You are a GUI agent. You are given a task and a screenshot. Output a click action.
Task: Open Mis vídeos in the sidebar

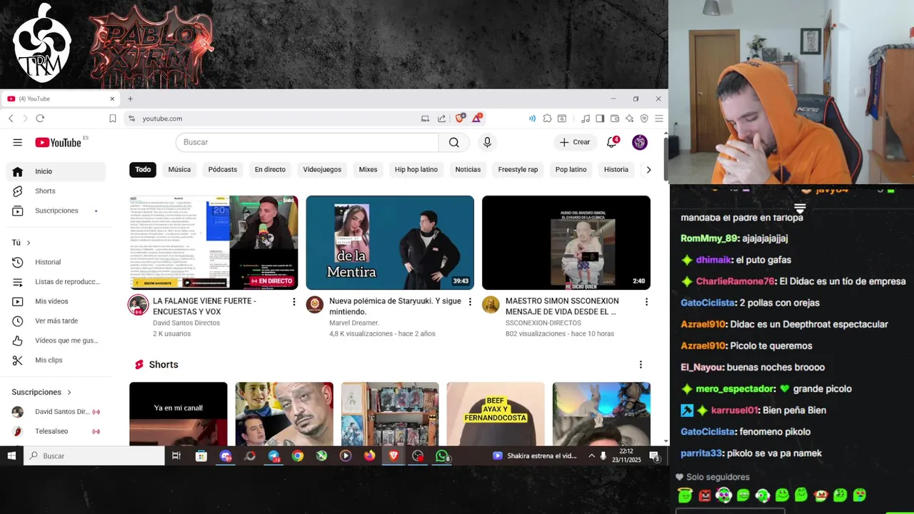56,301
